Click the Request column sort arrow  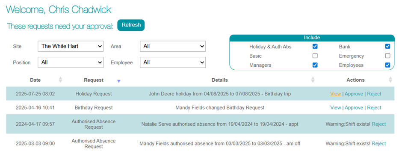click(x=119, y=81)
